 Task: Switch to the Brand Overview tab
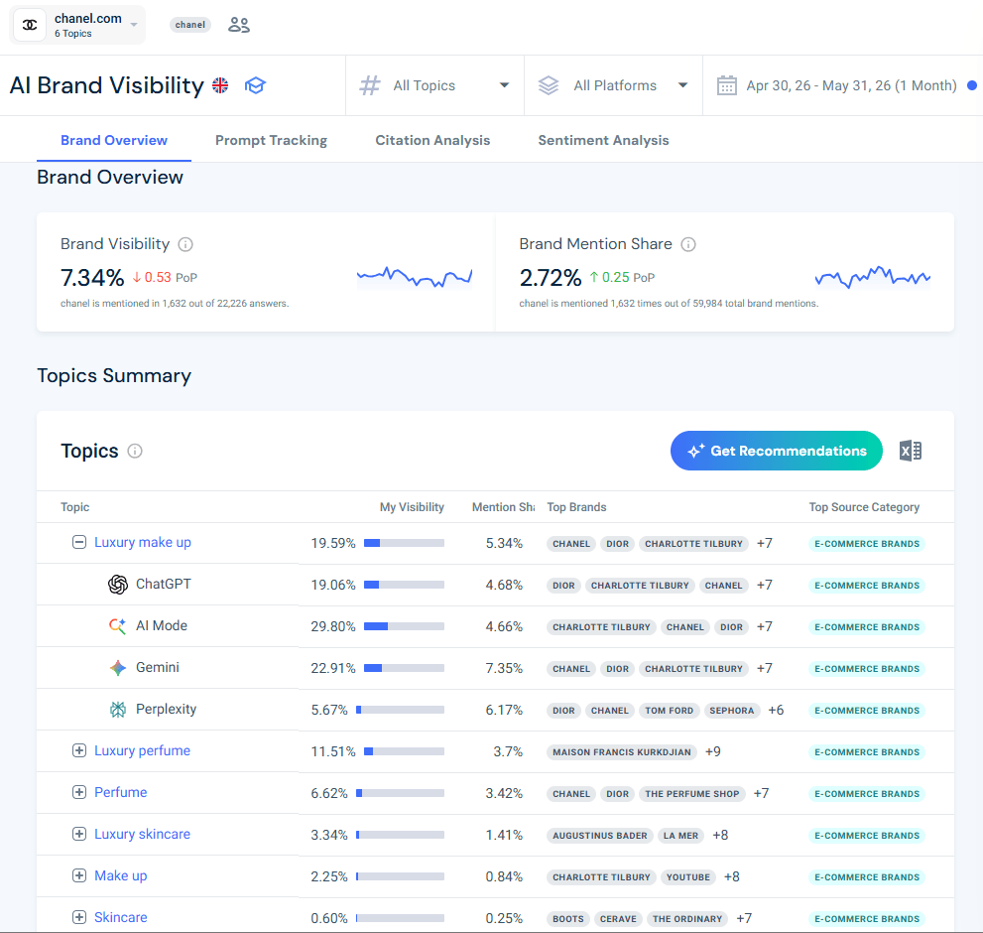tap(114, 141)
